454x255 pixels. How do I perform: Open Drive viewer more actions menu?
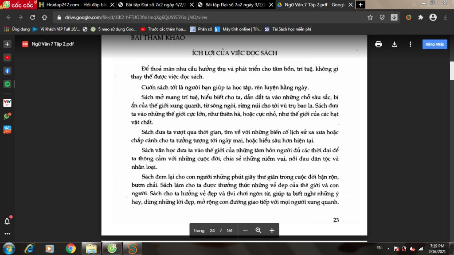[x=410, y=44]
